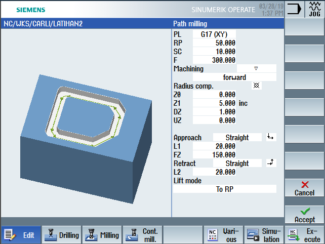Click the SC value 10.000 field
Image resolution: width=325 pixels, height=244 pixels.
(214, 51)
